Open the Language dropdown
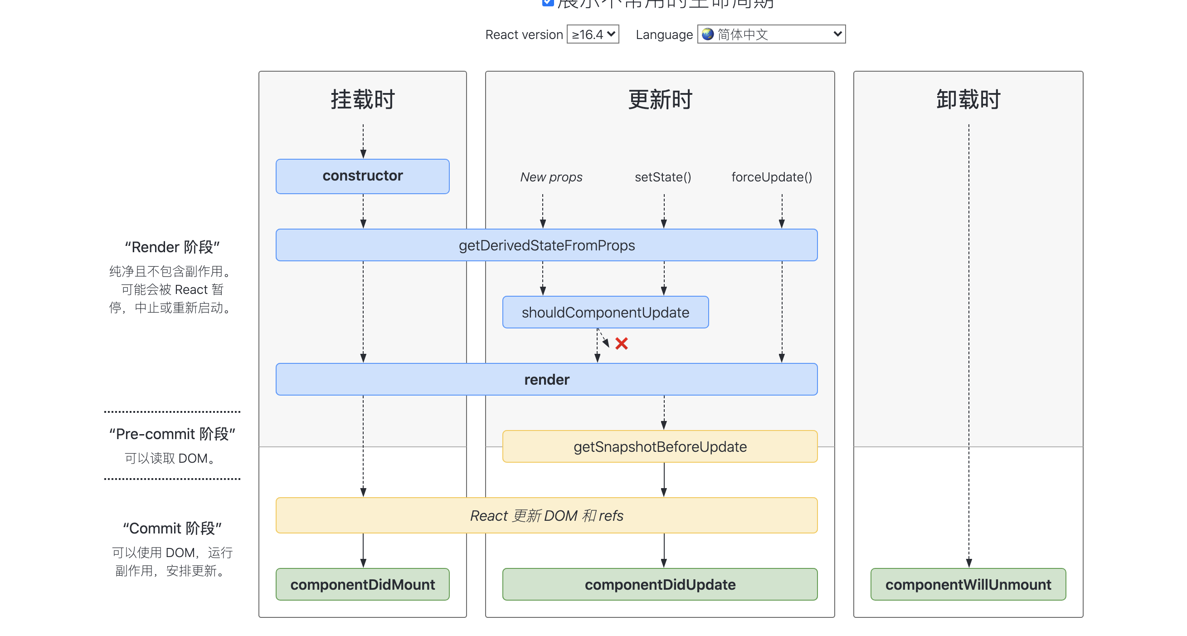1187x636 pixels. [771, 34]
